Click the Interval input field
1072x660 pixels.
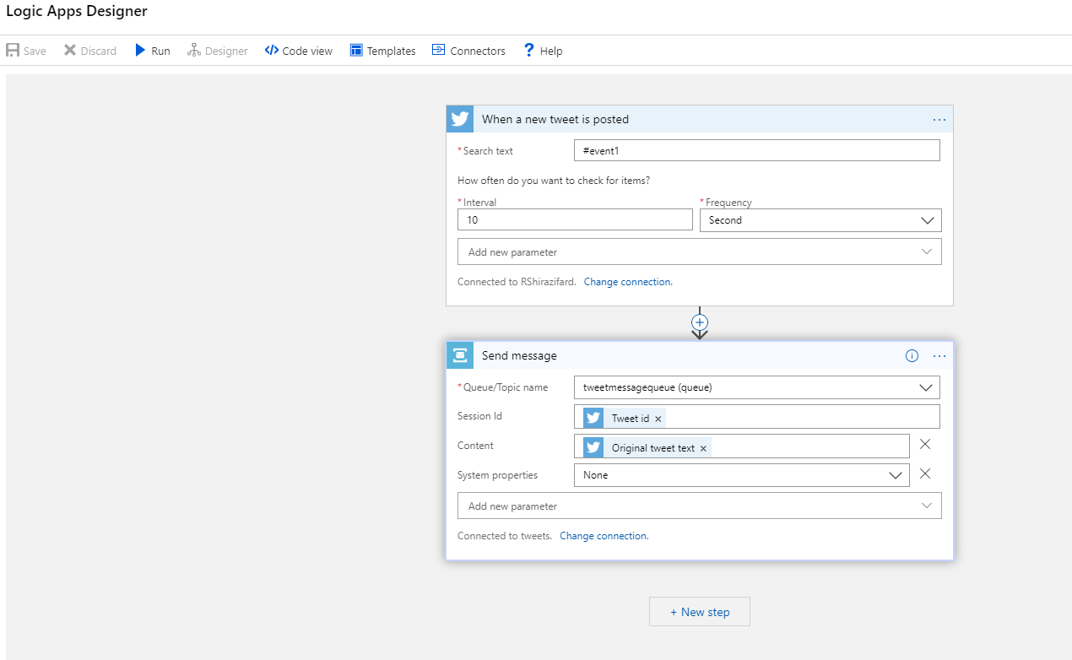pos(575,219)
